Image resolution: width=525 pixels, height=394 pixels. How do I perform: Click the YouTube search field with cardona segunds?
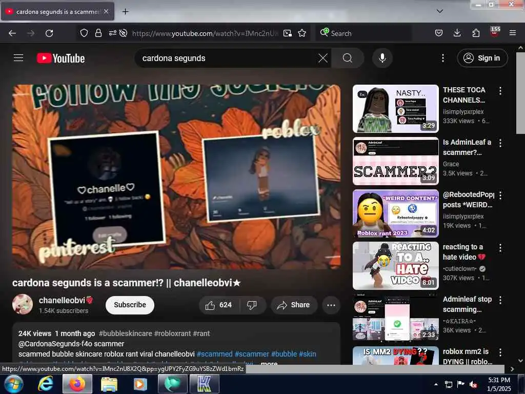coord(228,58)
